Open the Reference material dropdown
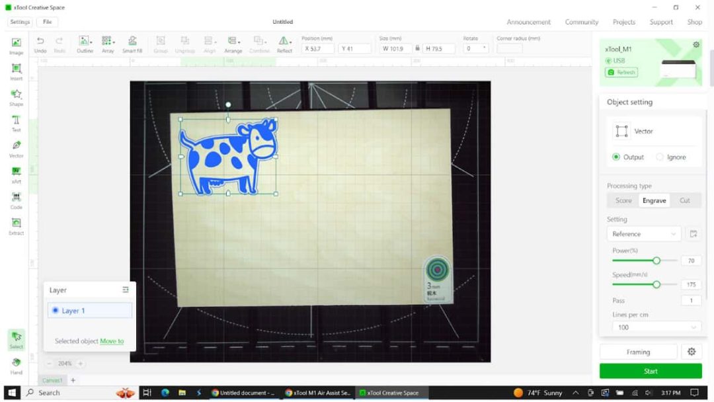Image resolution: width=714 pixels, height=402 pixels. (643, 233)
